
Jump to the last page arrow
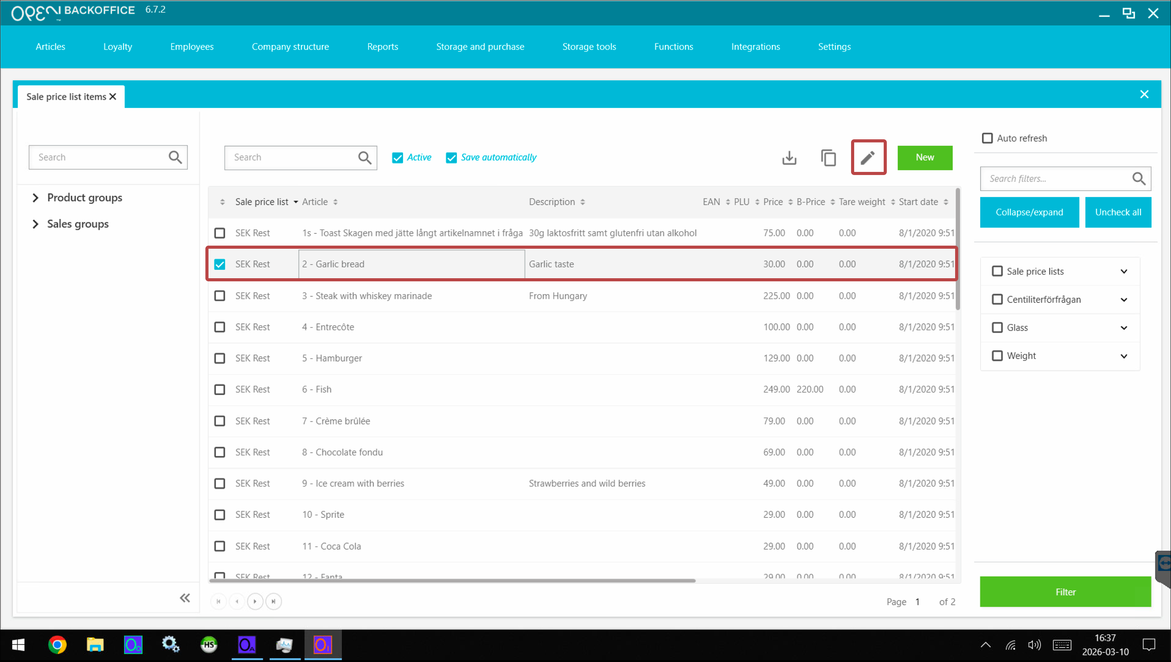[x=273, y=601]
